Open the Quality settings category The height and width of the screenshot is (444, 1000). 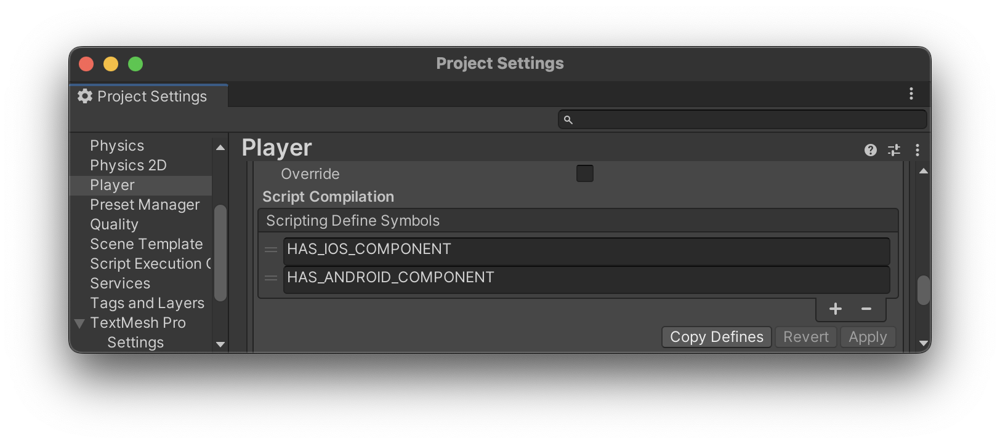(x=114, y=224)
